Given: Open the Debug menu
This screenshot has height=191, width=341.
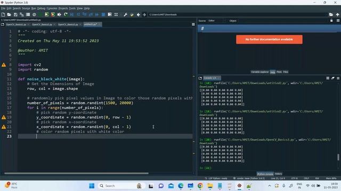Looking at the screenshot, I should point(41,8).
